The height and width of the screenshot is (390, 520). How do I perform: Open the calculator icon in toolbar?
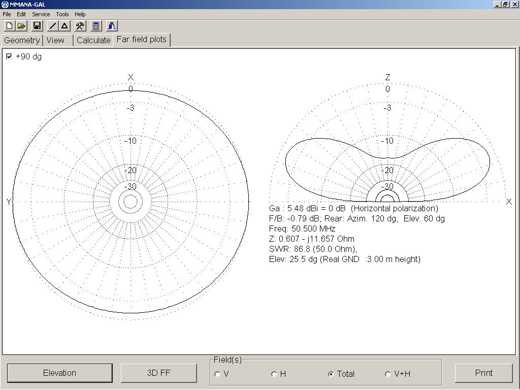[x=96, y=26]
